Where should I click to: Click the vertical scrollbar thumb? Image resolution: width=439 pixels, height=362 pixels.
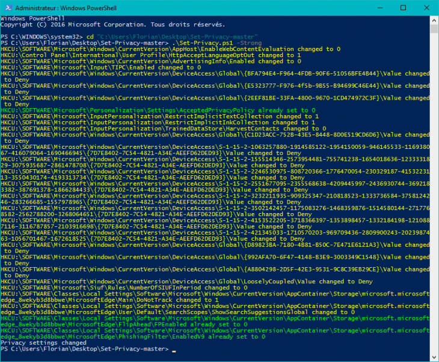(434, 29)
